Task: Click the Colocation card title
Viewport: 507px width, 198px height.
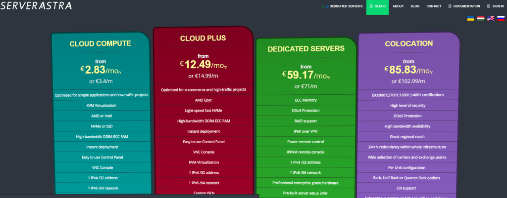Action: (408, 43)
